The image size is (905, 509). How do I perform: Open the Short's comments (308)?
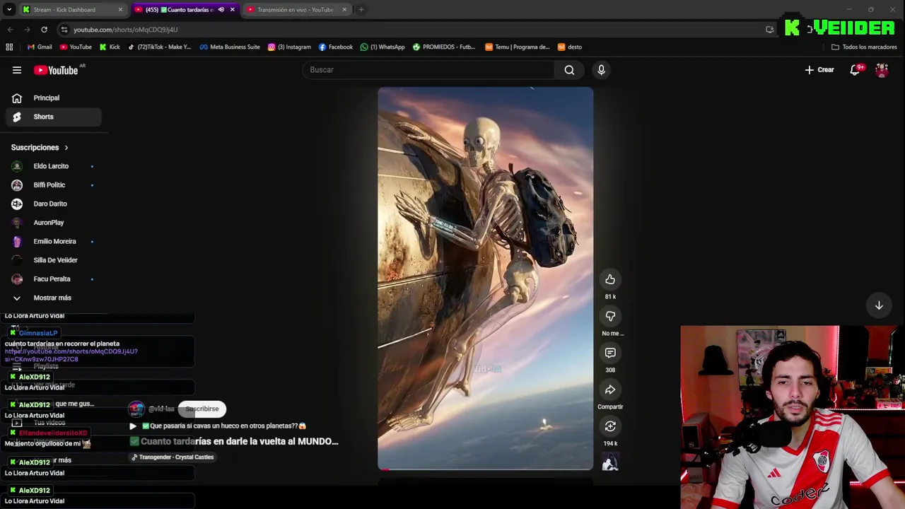[610, 353]
